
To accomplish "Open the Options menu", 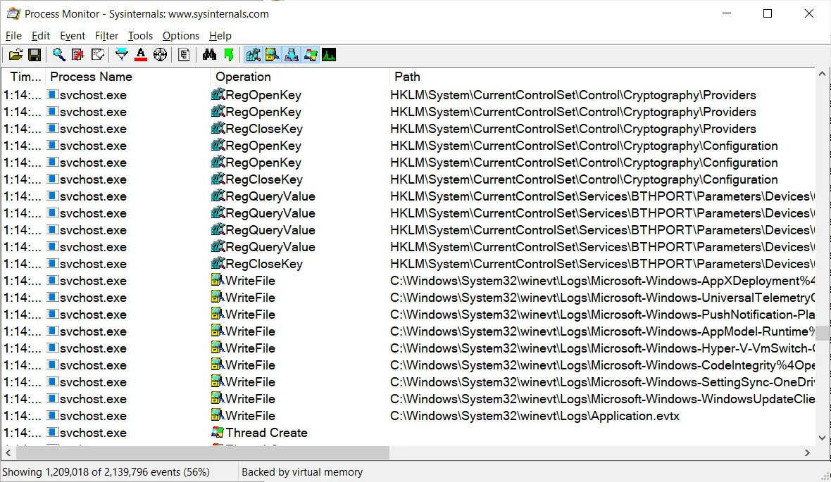I will tap(181, 35).
